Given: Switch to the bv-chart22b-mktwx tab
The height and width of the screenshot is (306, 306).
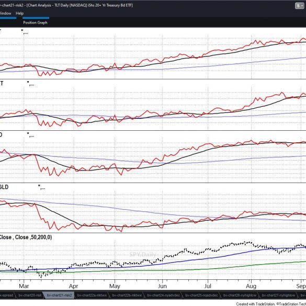Looking at the screenshot, I should (127, 295).
